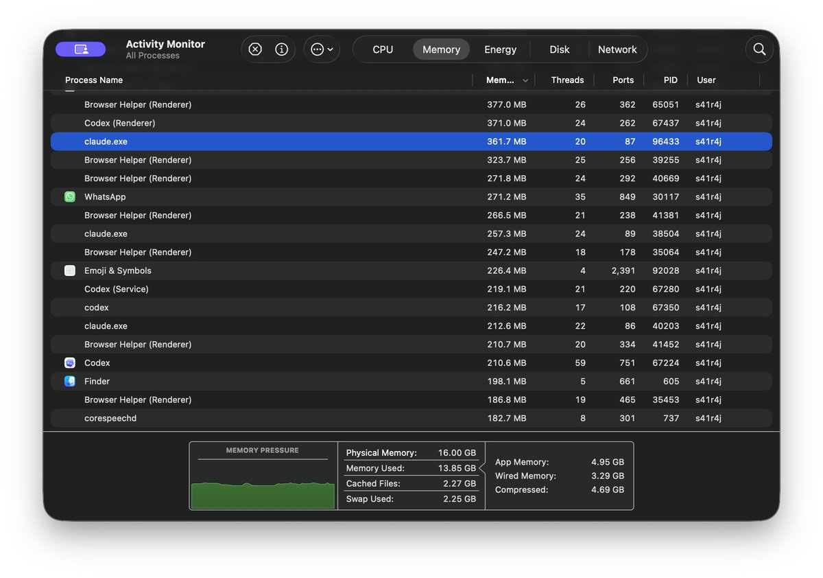The image size is (823, 578).
Task: Click the Emoji & Symbols app icon
Action: (70, 270)
